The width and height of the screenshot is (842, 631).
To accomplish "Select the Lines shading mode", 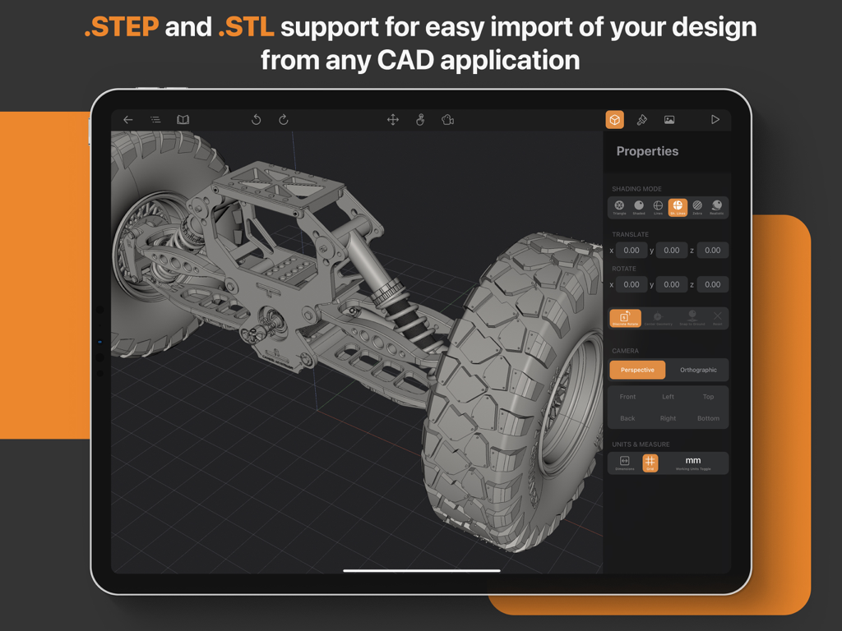I will pyautogui.click(x=658, y=206).
